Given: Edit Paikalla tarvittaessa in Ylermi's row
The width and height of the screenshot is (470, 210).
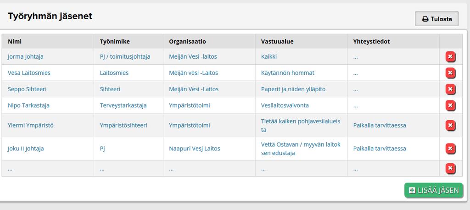Looking at the screenshot, I should (x=380, y=126).
